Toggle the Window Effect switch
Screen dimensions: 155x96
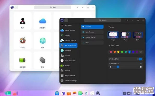(x=140, y=59)
